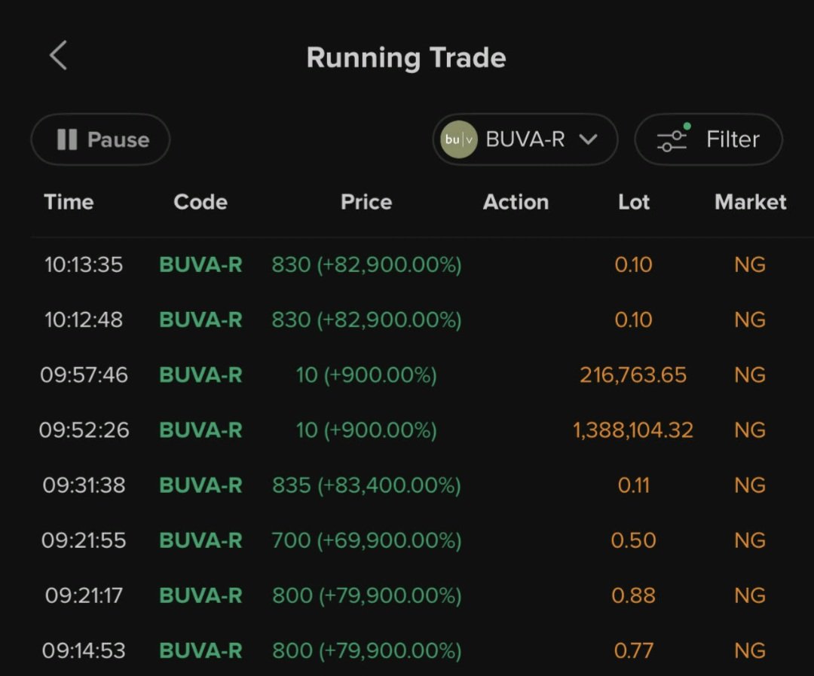Click the 1,388,104.32 lot value

pyautogui.click(x=633, y=430)
